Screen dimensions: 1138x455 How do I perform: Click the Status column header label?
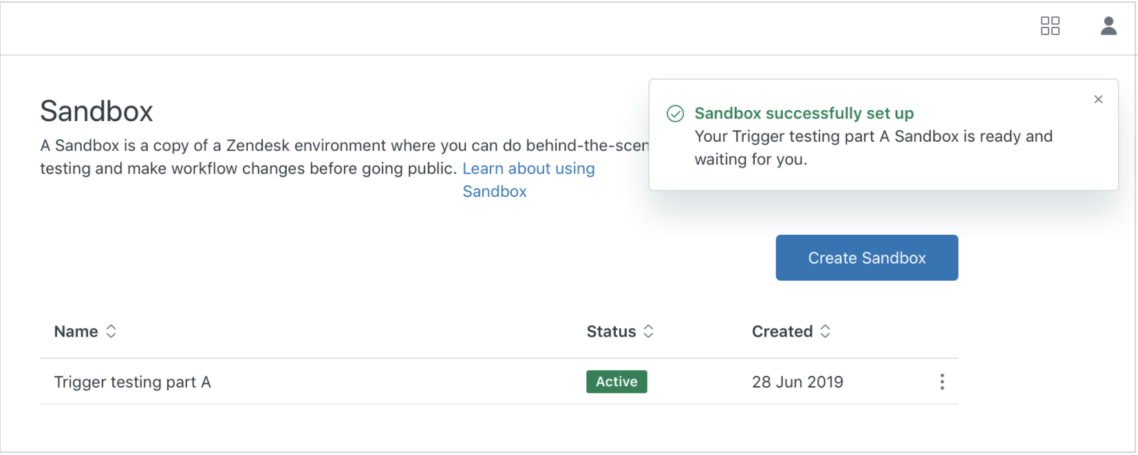click(611, 332)
